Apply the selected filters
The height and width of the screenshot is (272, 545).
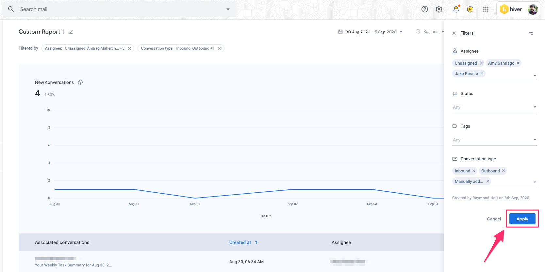(x=522, y=219)
